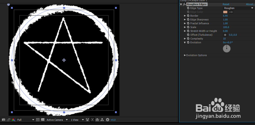The width and height of the screenshot is (255, 125).
Task: Expand Stretch Width or Height property
Action: pos(185,31)
